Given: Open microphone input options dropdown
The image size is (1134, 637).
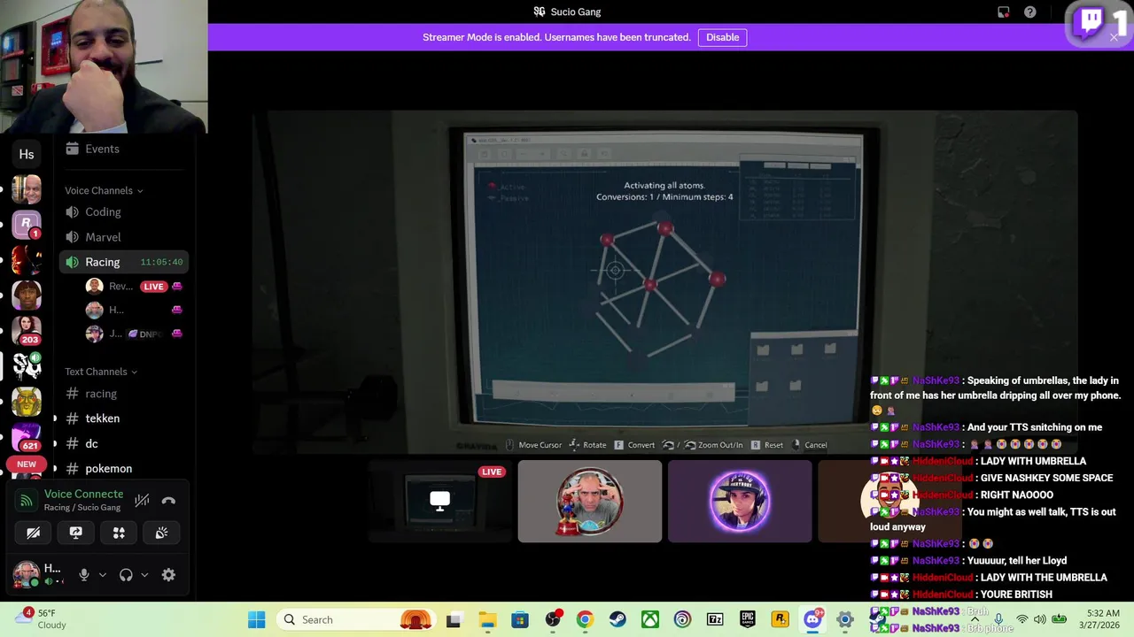Looking at the screenshot, I should point(102,575).
